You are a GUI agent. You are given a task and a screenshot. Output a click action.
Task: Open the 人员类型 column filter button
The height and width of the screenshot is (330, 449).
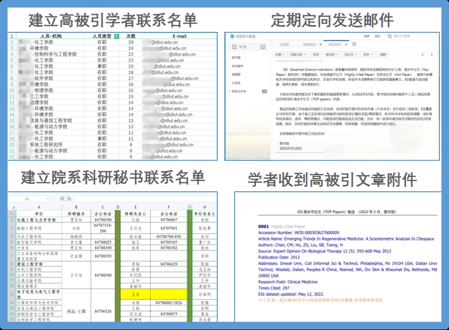(x=116, y=36)
